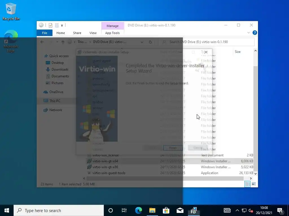Image resolution: width=289 pixels, height=216 pixels.
Task: Open Task View from the taskbar
Action: point(124,210)
